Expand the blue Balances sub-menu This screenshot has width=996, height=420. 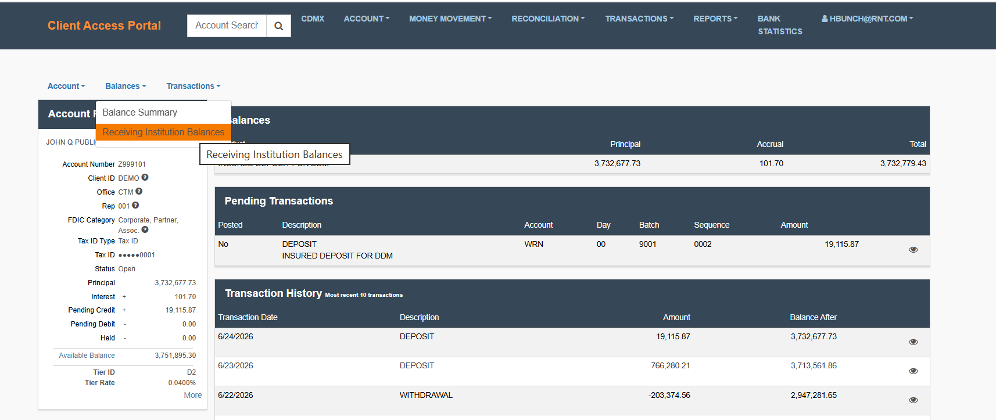coord(126,86)
